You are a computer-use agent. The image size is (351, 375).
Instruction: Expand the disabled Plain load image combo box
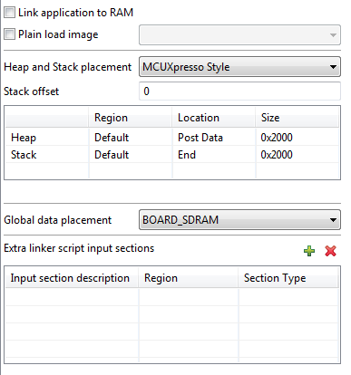[x=239, y=35]
